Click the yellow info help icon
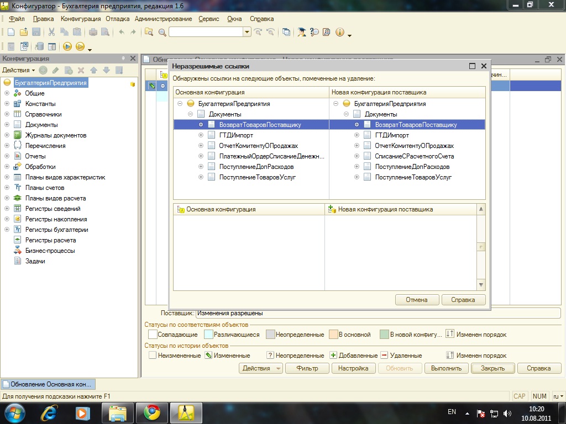566x424 pixels. (x=339, y=32)
